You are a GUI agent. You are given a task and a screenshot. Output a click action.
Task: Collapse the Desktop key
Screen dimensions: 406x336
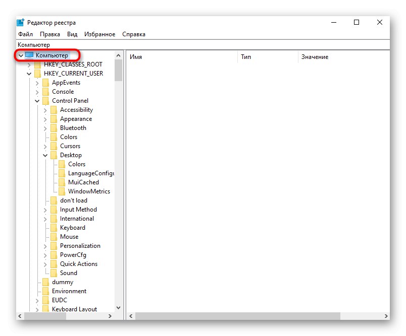tap(45, 156)
